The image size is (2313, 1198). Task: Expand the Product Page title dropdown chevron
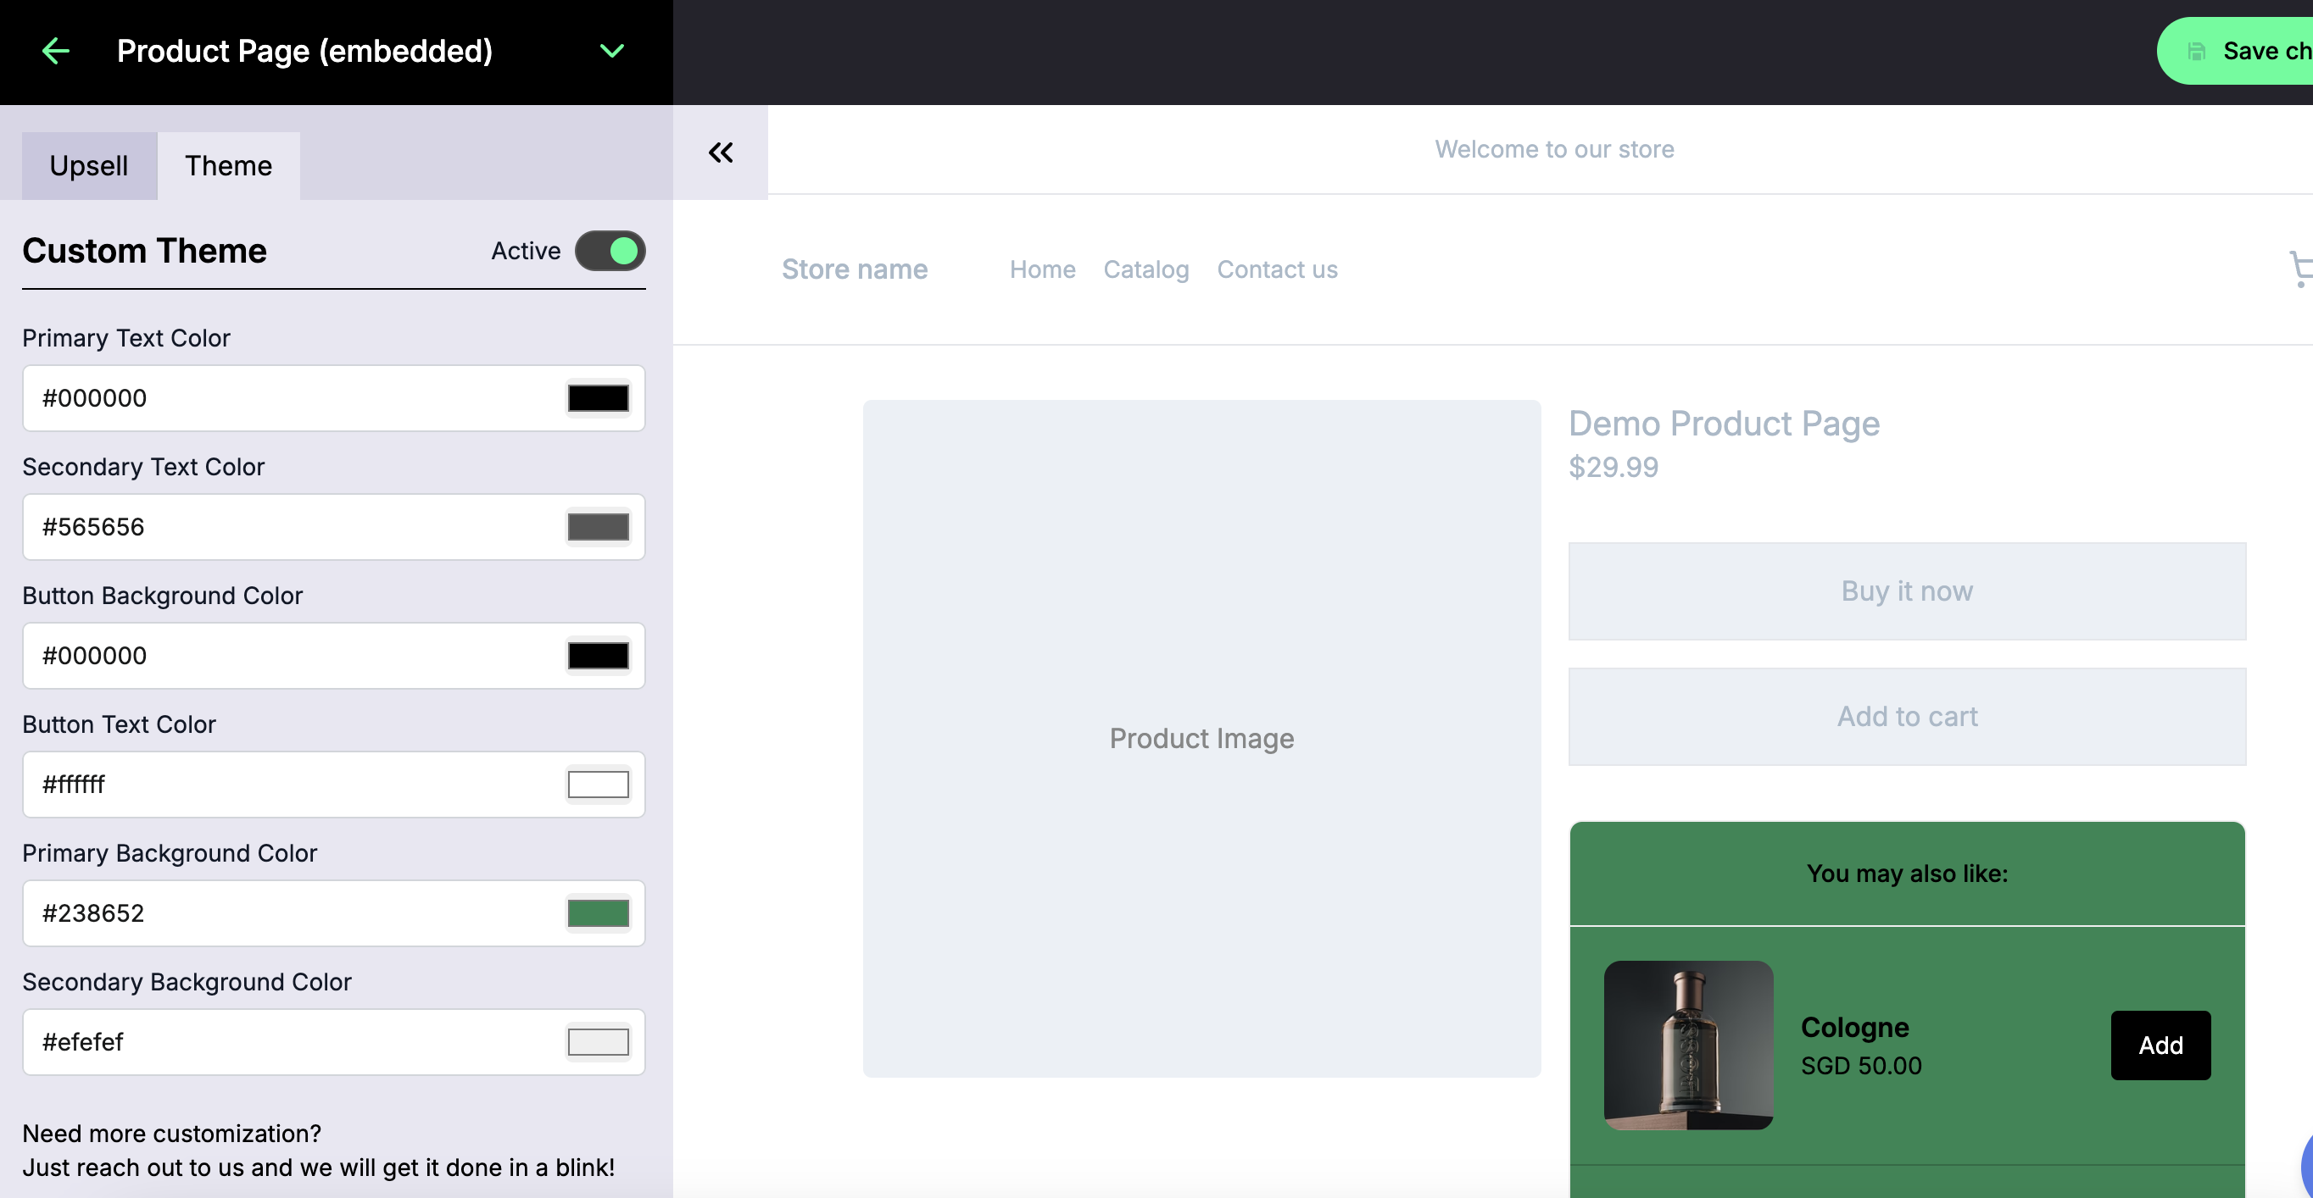click(611, 50)
